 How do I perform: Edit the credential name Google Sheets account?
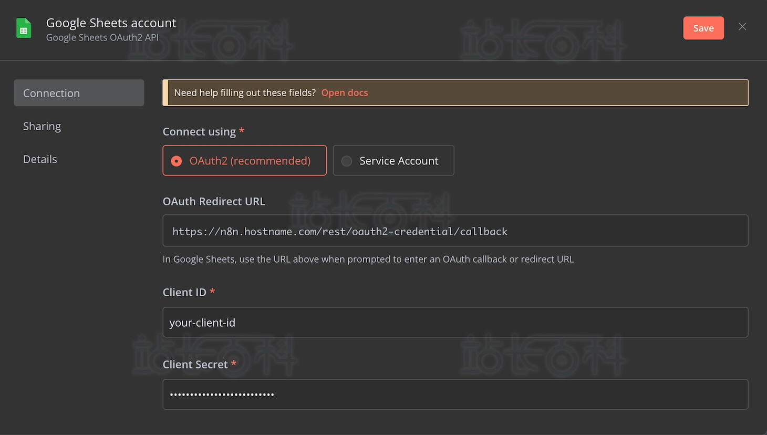[x=111, y=23]
